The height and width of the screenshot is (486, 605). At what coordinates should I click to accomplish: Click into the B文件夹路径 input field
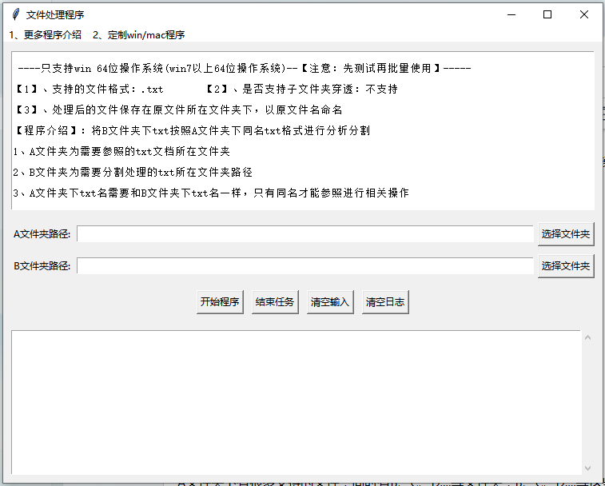tap(305, 266)
